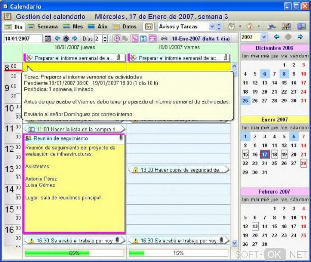Screen dimensions: 311x262
Task: Toggle the vertical fit height button
Action: (143, 39)
